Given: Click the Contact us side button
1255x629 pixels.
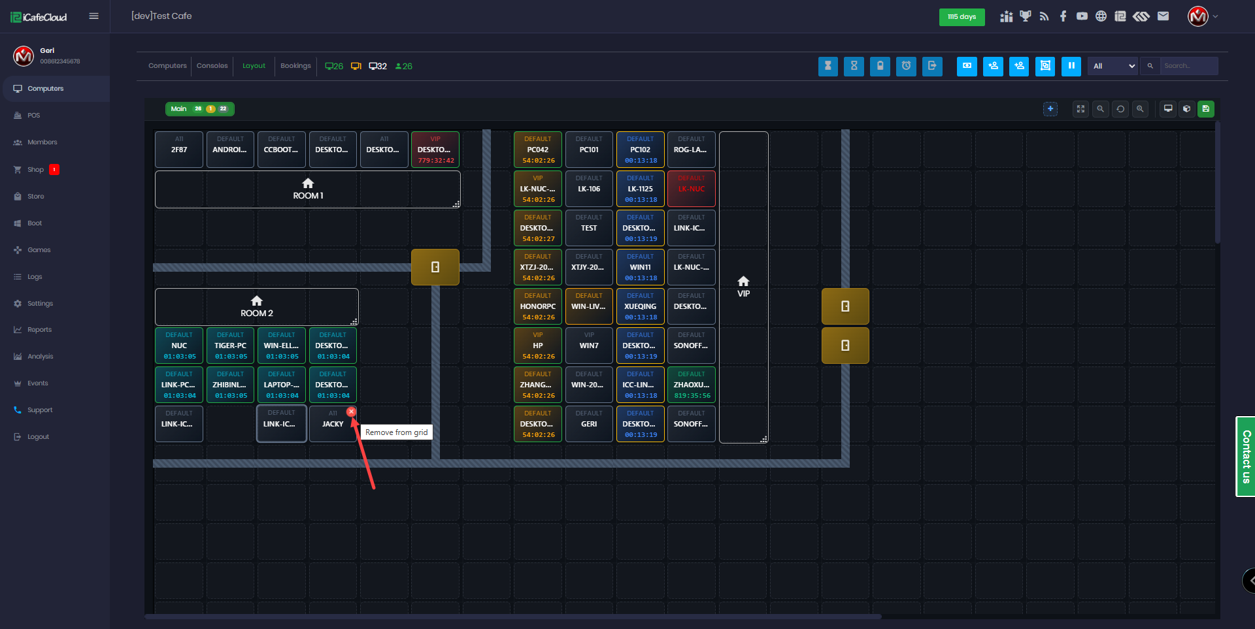Looking at the screenshot, I should [x=1246, y=457].
